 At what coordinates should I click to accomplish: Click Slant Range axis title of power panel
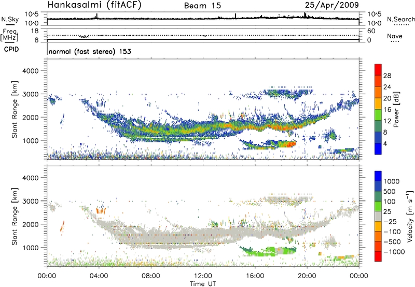coord(15,110)
